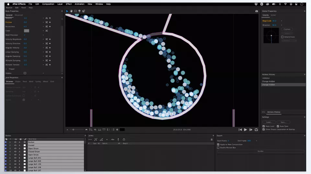Switch to the Info tab
Viewport: 311px width, 174px height.
click(x=263, y=112)
